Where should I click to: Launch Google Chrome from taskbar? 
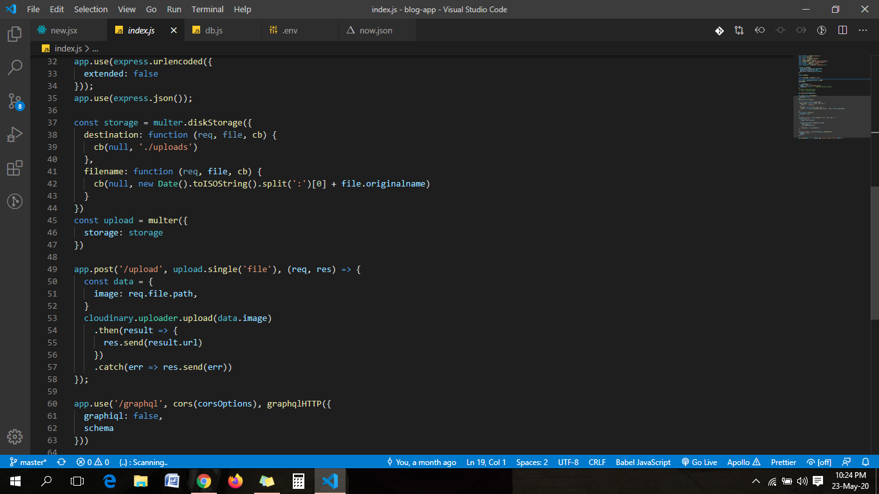[x=203, y=481]
